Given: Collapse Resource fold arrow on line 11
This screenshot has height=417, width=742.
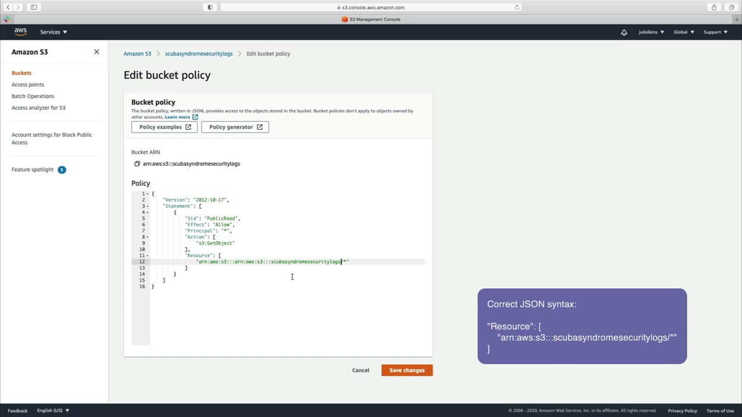Looking at the screenshot, I should 147,255.
